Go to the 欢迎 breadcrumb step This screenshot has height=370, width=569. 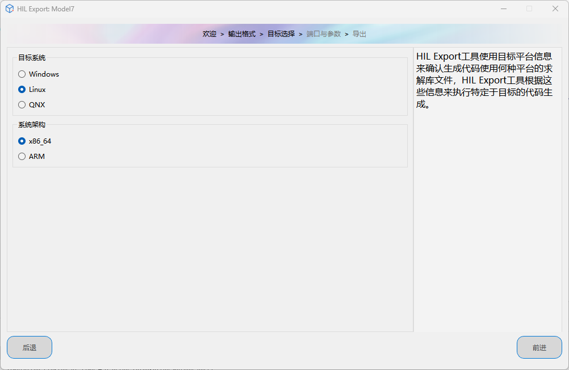(x=210, y=33)
